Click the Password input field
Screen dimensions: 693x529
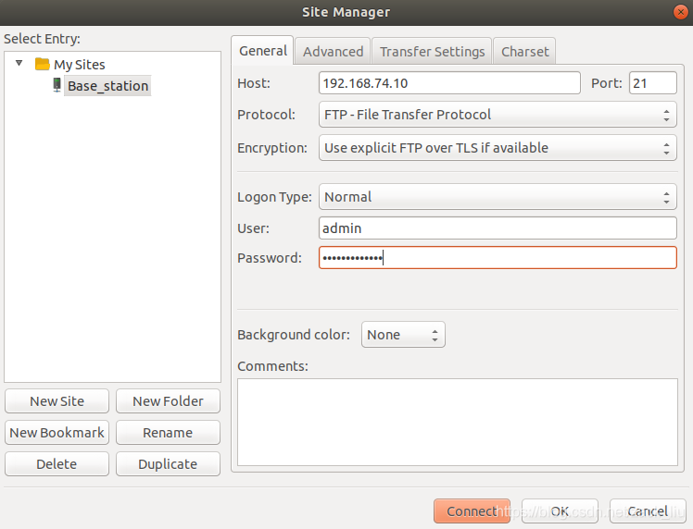498,258
